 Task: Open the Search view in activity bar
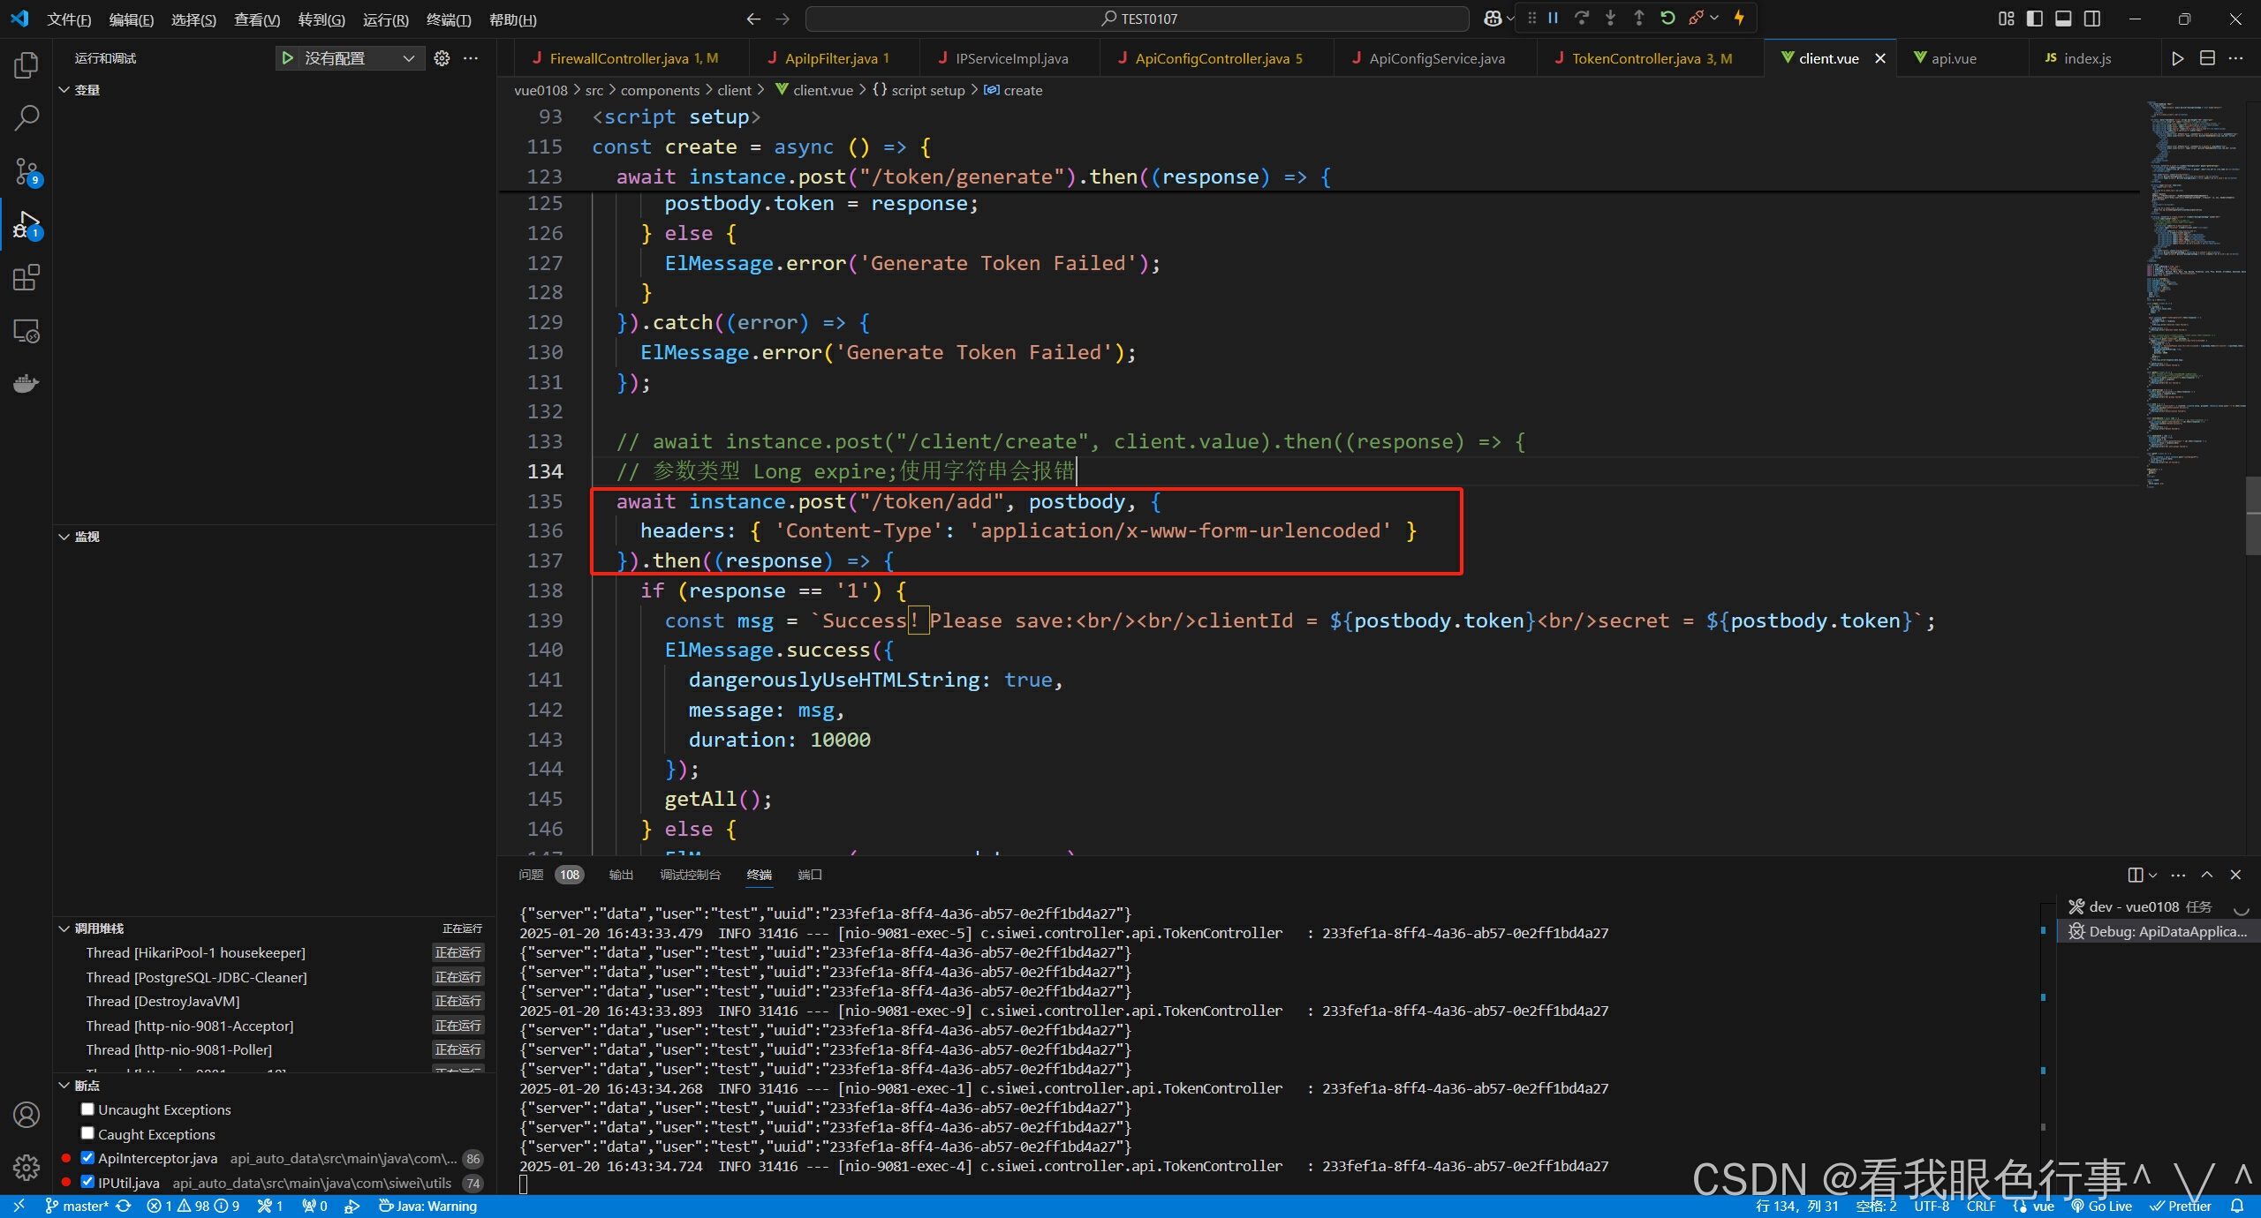pos(26,117)
